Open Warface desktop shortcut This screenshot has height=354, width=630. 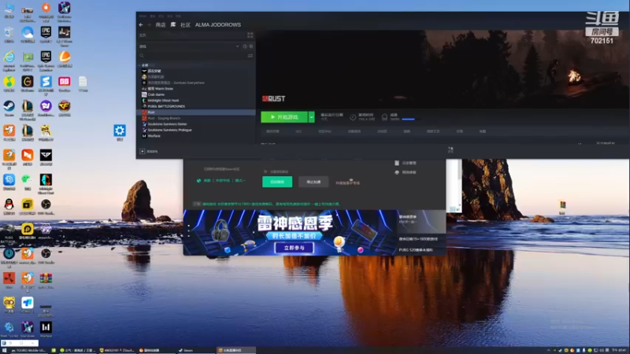pos(46,329)
